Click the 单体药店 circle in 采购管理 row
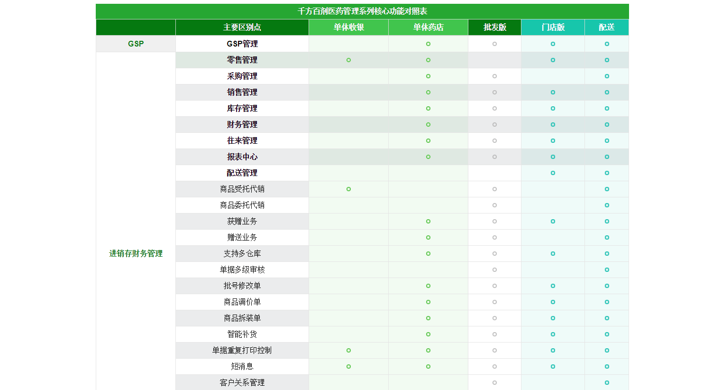 (x=428, y=76)
